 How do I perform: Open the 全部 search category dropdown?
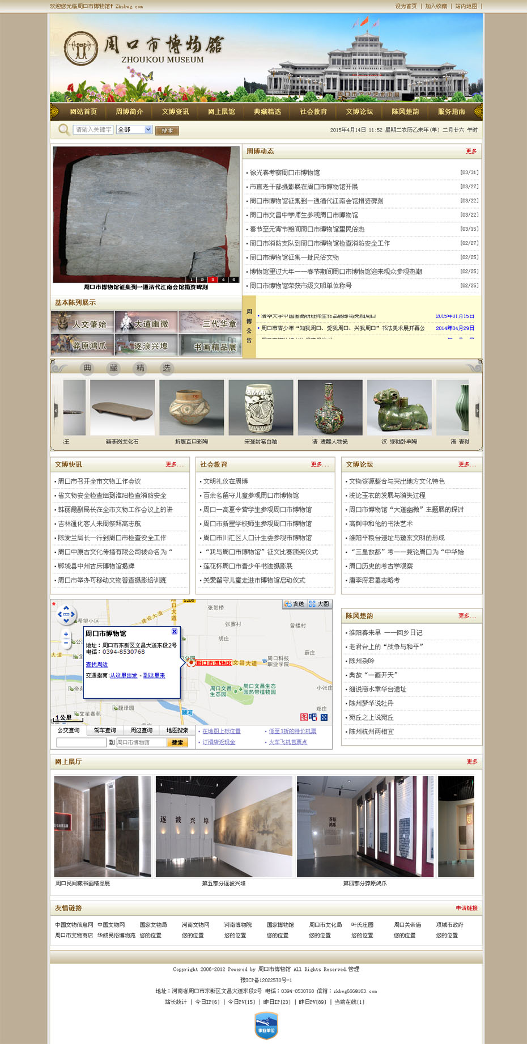click(x=148, y=130)
